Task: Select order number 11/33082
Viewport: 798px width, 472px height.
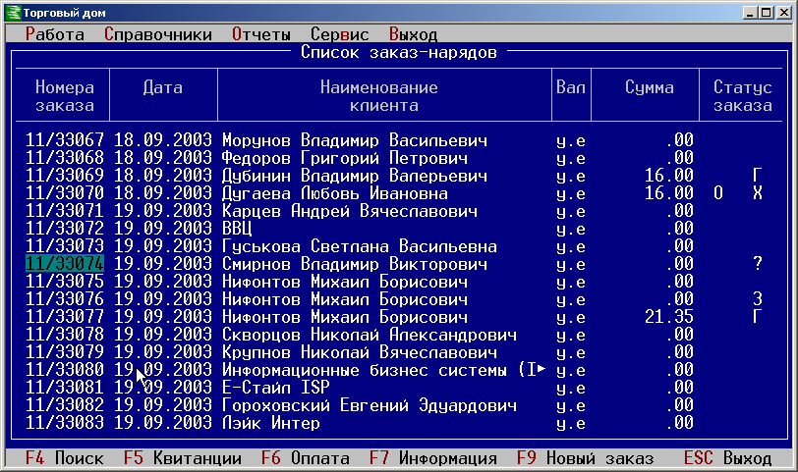Action: pyautogui.click(x=65, y=405)
